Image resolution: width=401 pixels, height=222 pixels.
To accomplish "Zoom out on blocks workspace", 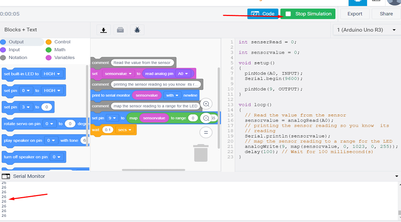I will click(206, 118).
